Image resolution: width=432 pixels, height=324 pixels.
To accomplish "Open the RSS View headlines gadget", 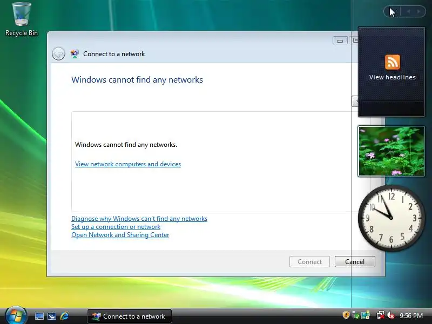I will coord(391,72).
